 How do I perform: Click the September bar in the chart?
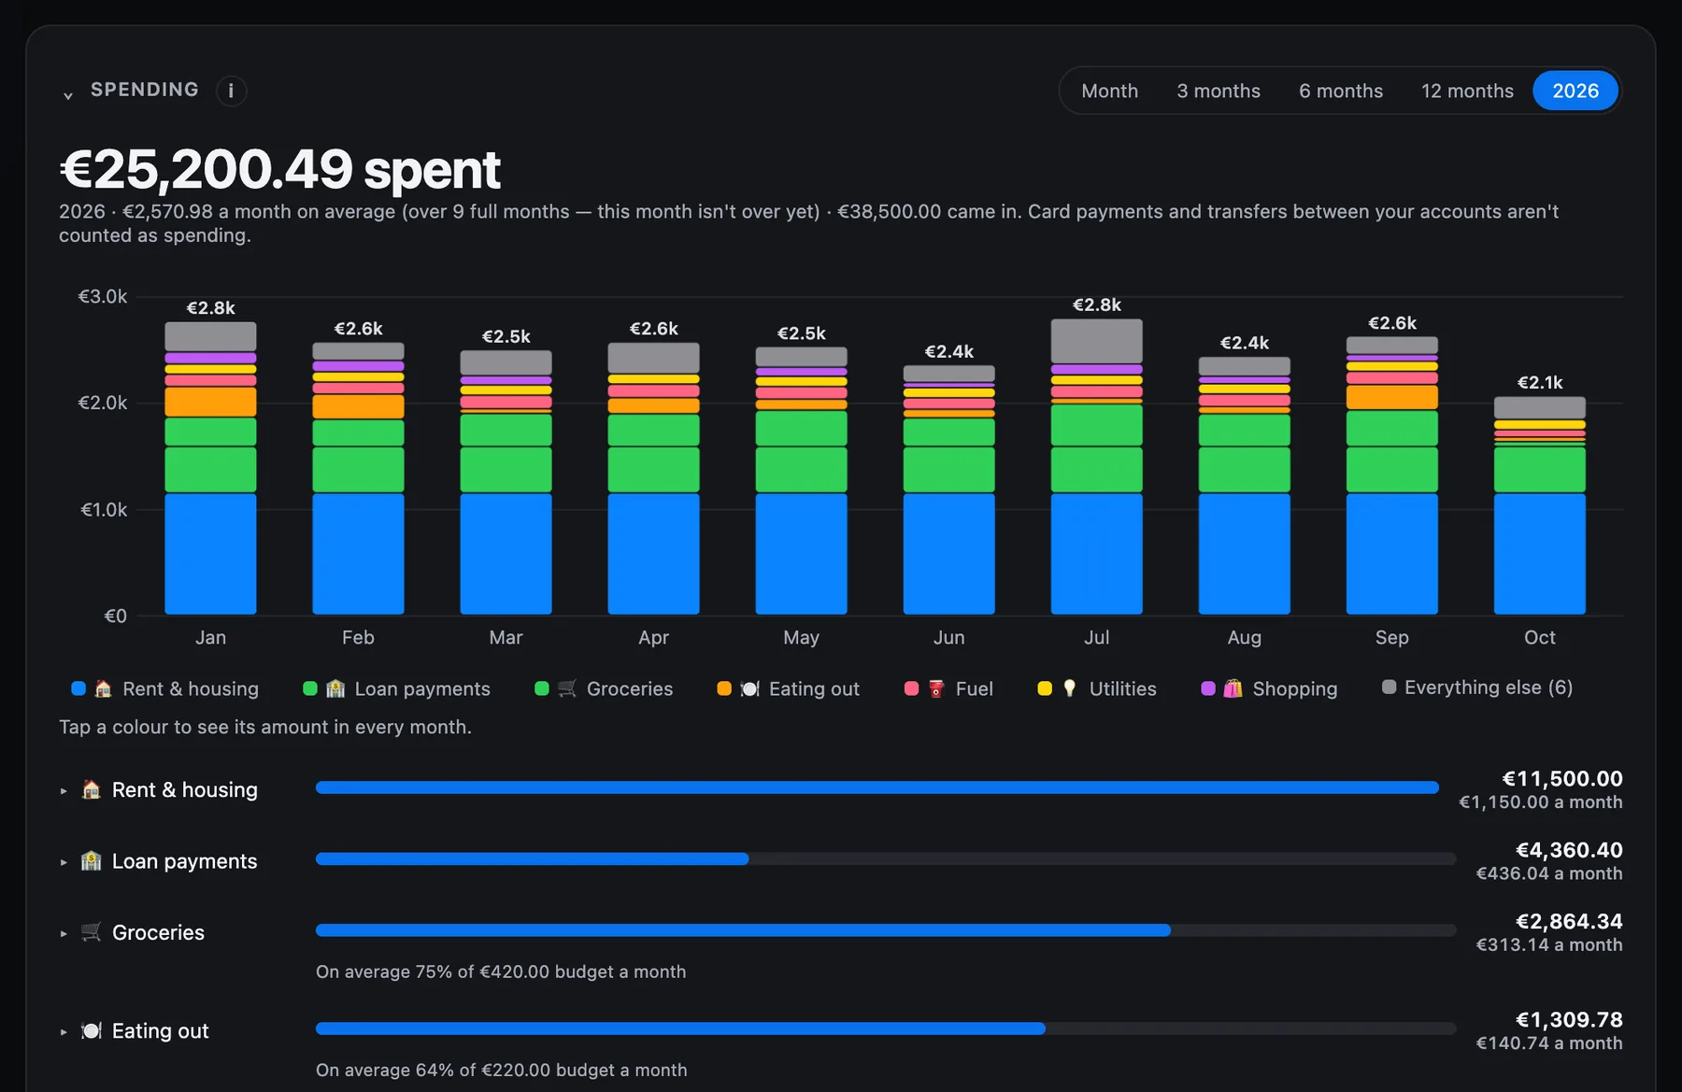click(1391, 475)
